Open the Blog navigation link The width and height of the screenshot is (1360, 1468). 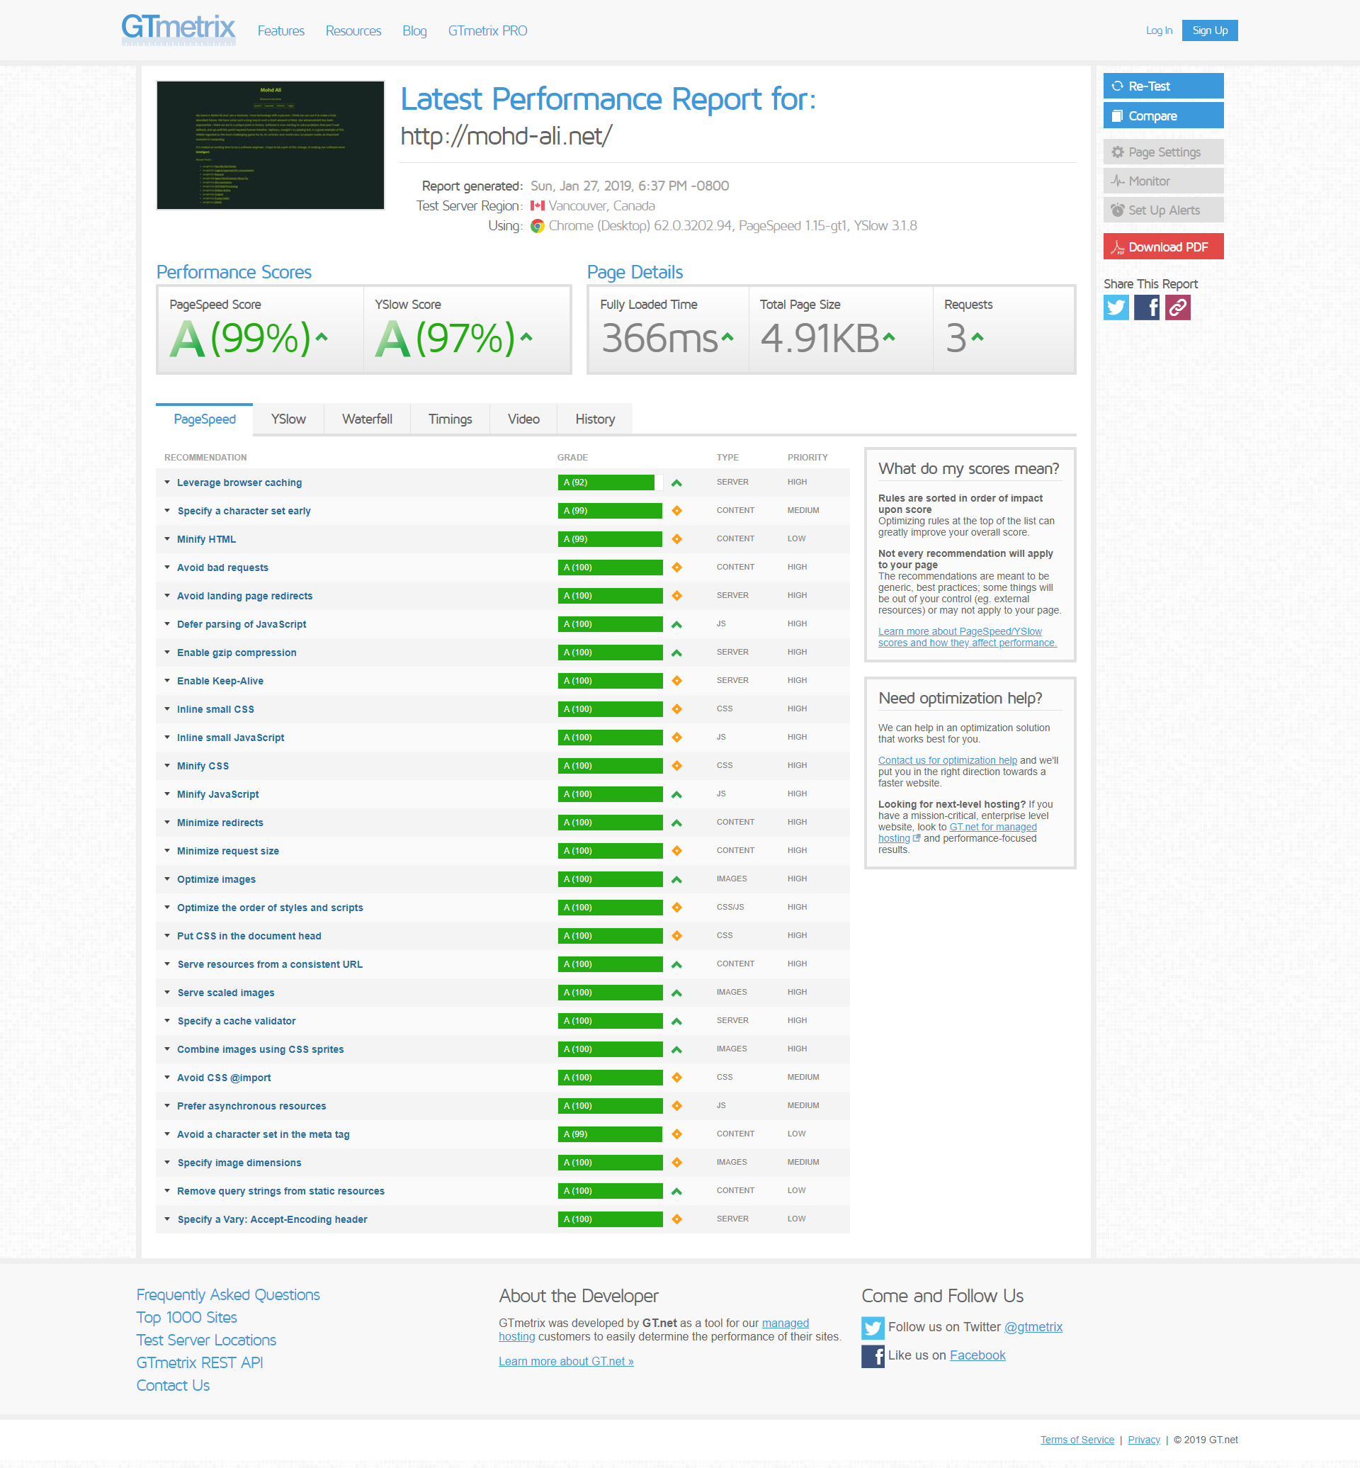tap(414, 31)
